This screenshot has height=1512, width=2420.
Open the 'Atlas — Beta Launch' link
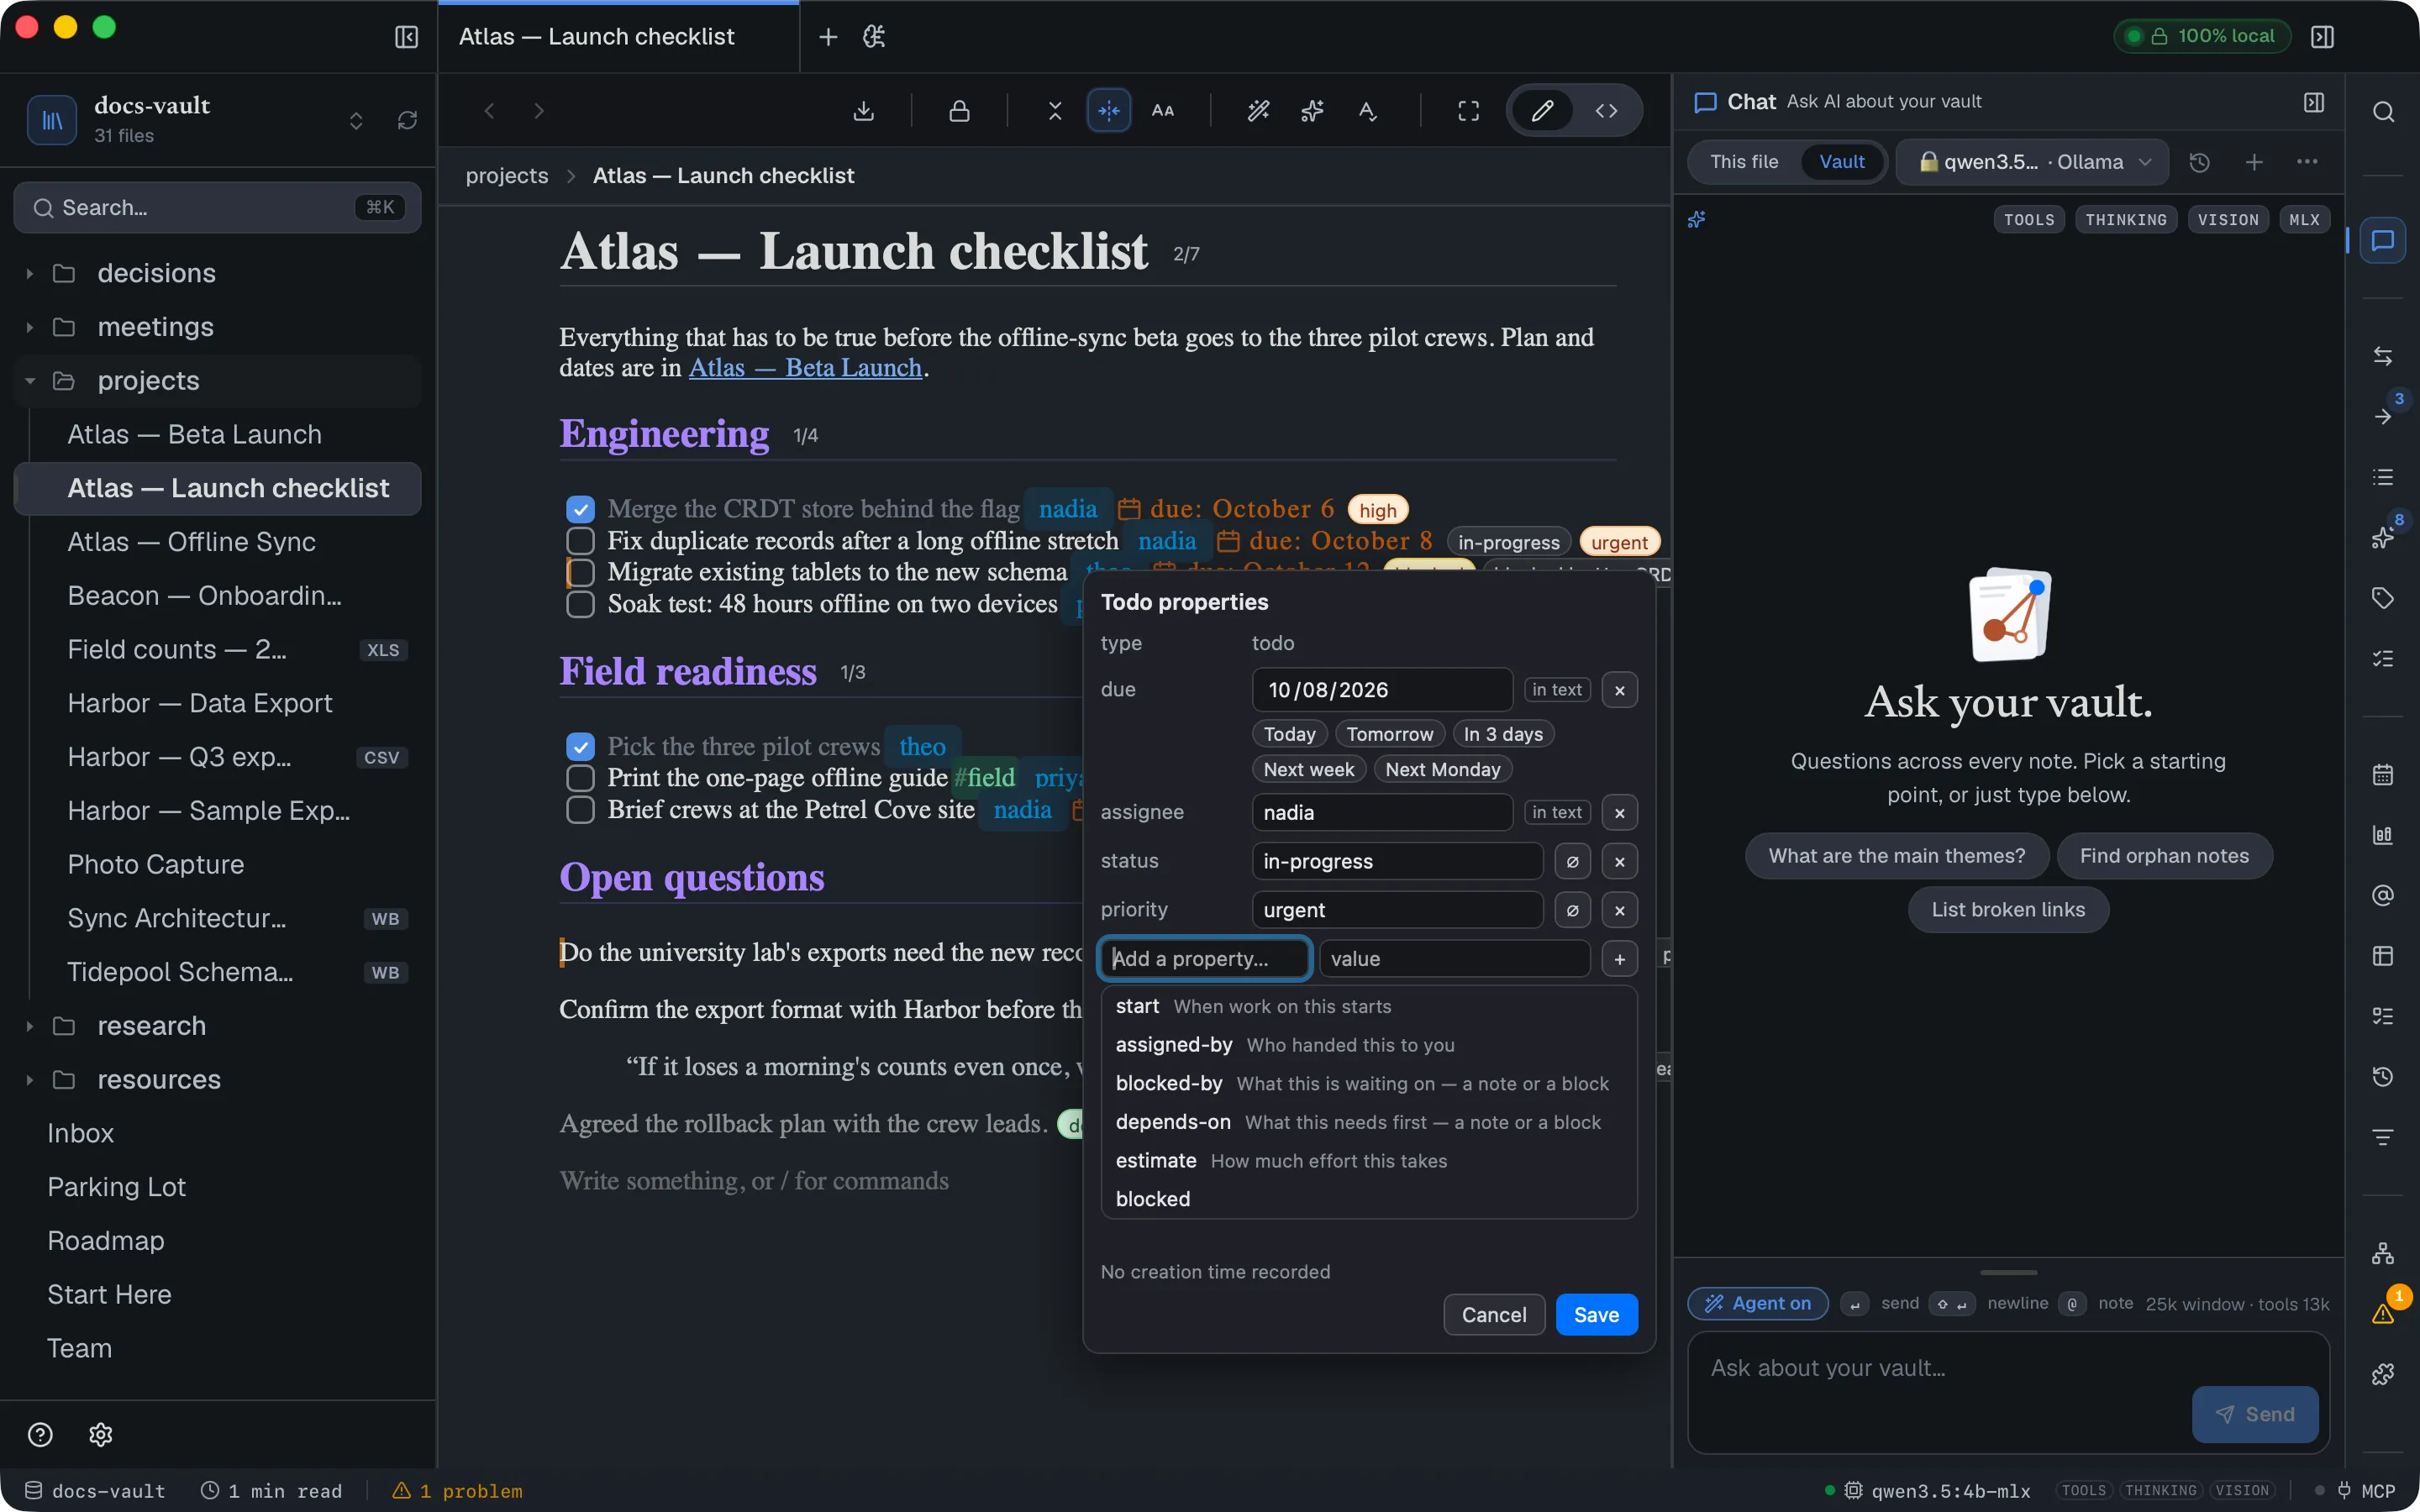[804, 368]
